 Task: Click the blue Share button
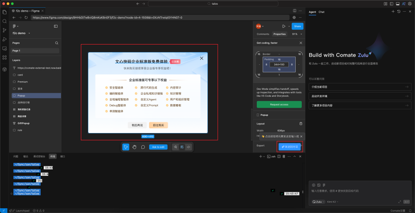(x=297, y=26)
